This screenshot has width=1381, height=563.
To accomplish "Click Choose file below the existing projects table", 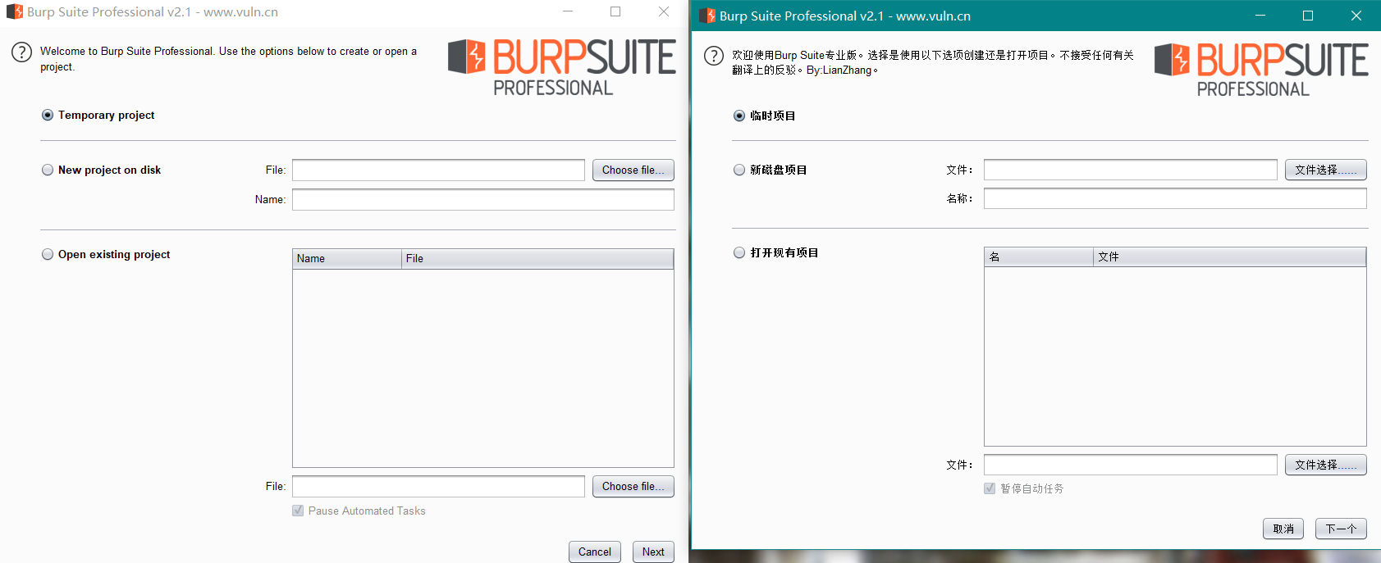I will [x=633, y=487].
